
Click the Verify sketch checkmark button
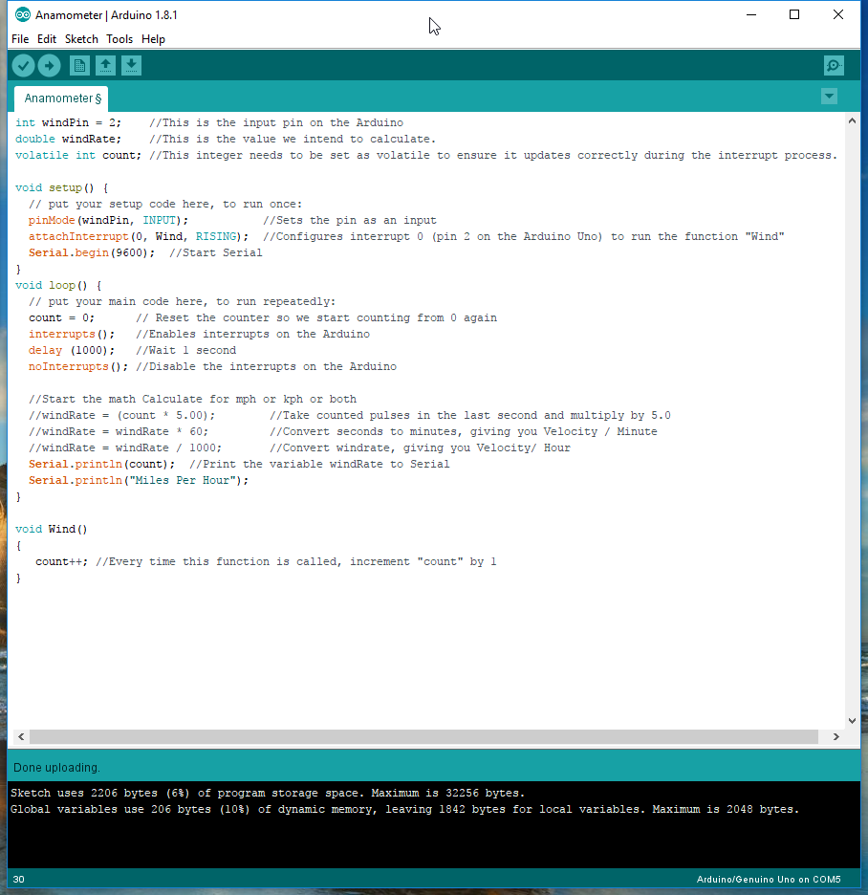[23, 66]
